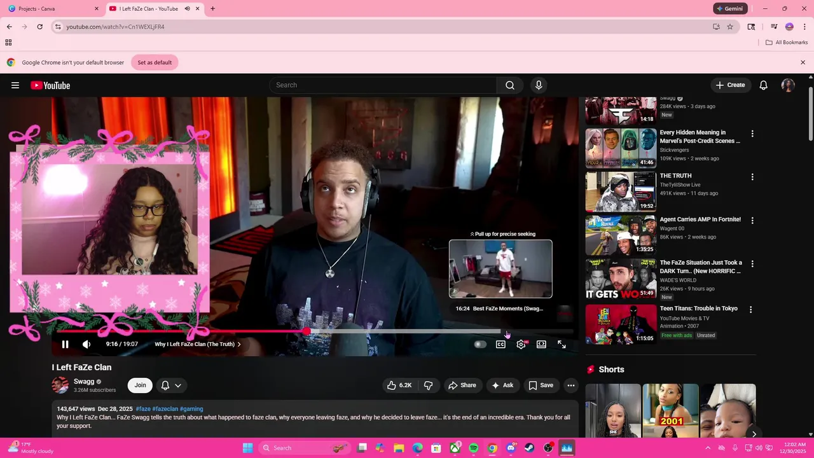Switch to theater mode
The height and width of the screenshot is (458, 814).
pyautogui.click(x=541, y=344)
